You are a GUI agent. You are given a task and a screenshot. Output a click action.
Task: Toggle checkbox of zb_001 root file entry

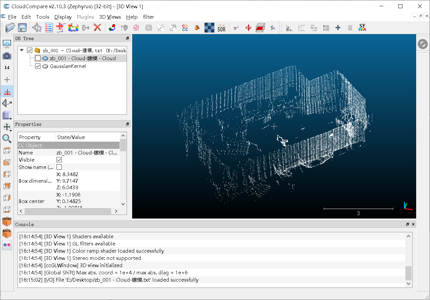click(x=30, y=50)
